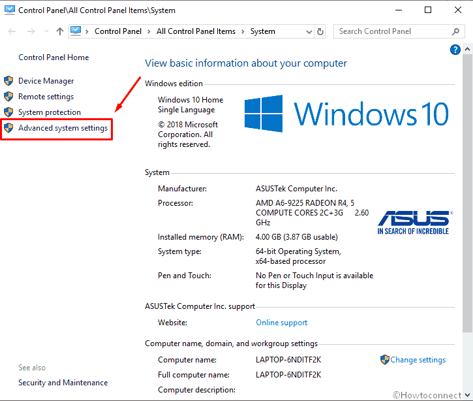Click the computer icon in address bar
This screenshot has height=401, width=473.
tap(76, 31)
